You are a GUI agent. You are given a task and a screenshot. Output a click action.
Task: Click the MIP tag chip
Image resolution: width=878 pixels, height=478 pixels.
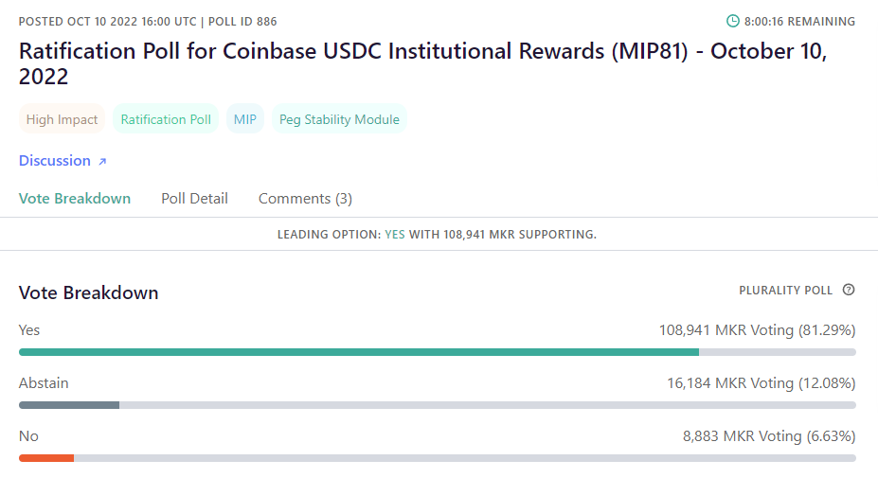tap(244, 119)
